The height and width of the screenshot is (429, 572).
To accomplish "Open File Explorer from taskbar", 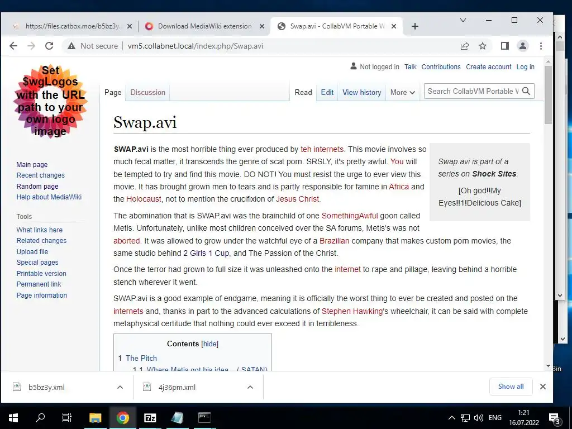I will [95, 418].
